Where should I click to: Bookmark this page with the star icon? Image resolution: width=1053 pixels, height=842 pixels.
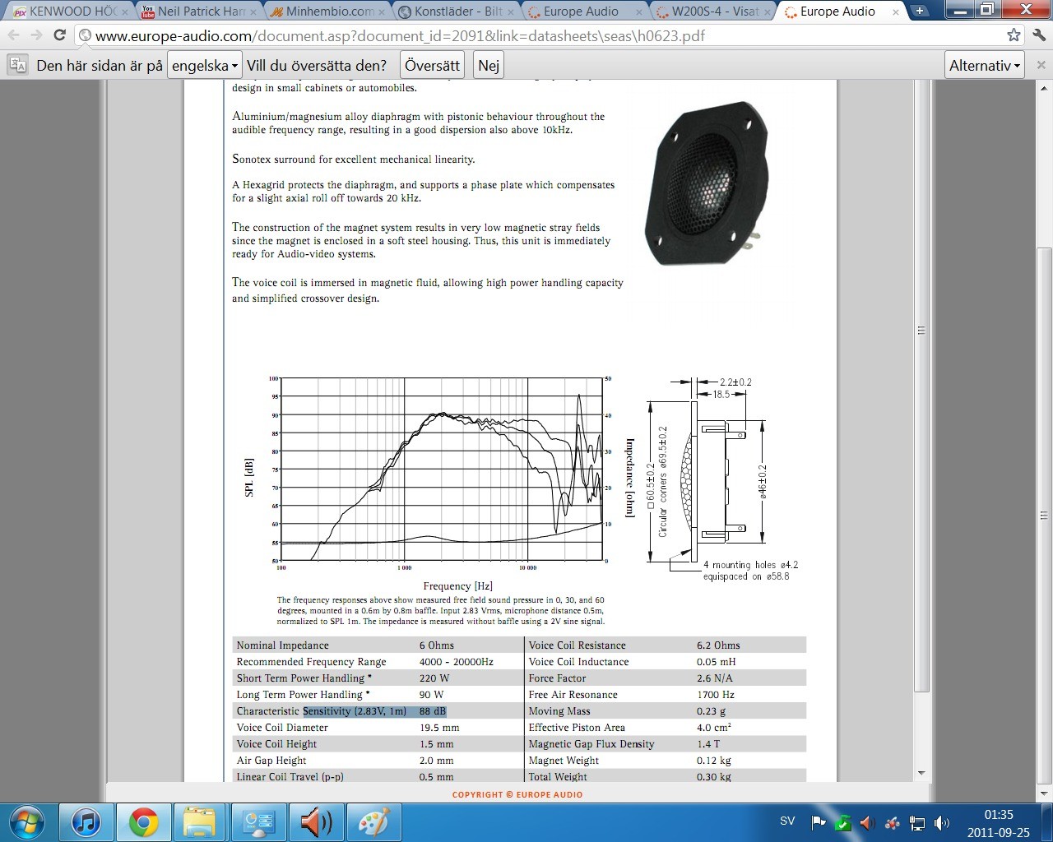point(1014,35)
